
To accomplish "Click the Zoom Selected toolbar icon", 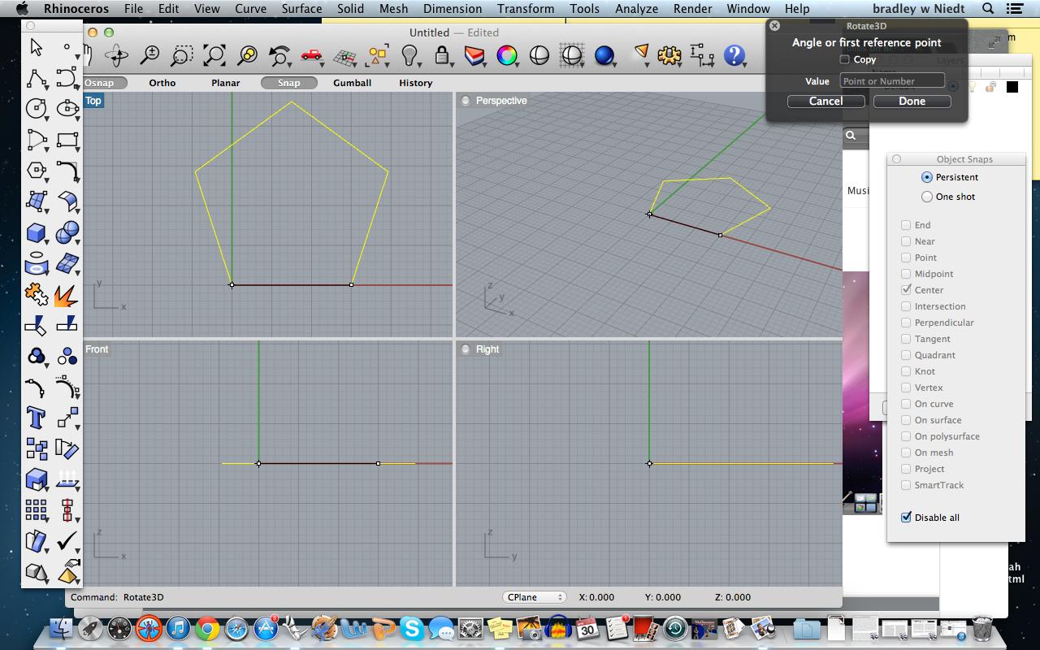I will [247, 55].
